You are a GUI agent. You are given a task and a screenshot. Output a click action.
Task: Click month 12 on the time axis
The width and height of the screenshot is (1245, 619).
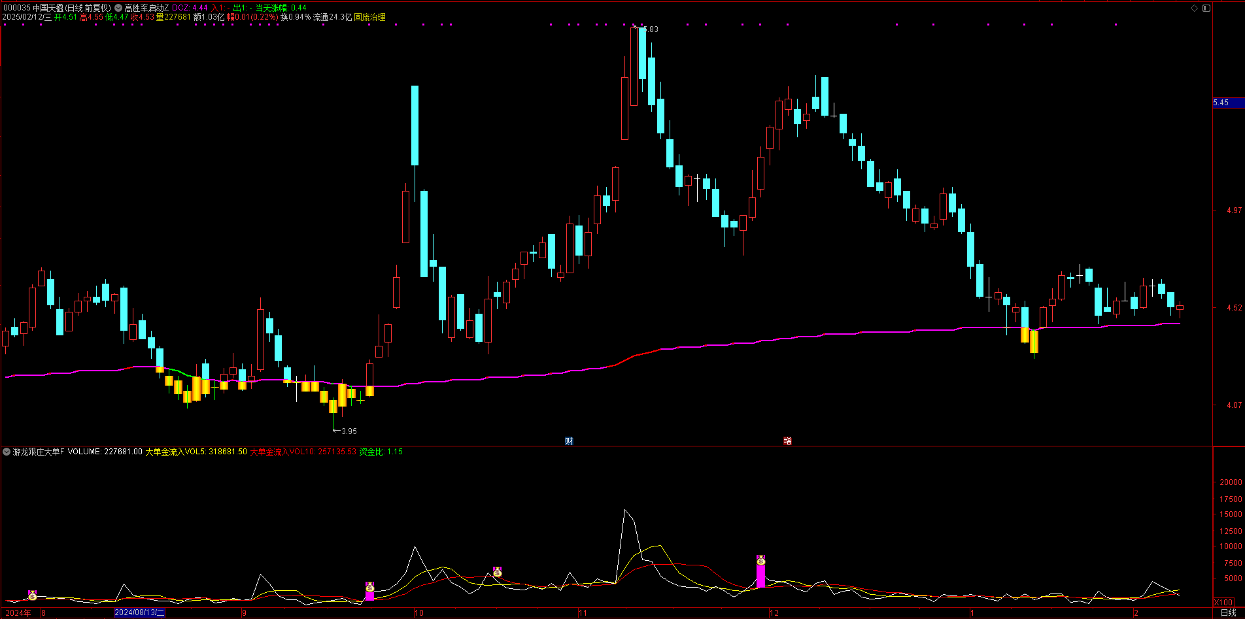click(774, 612)
